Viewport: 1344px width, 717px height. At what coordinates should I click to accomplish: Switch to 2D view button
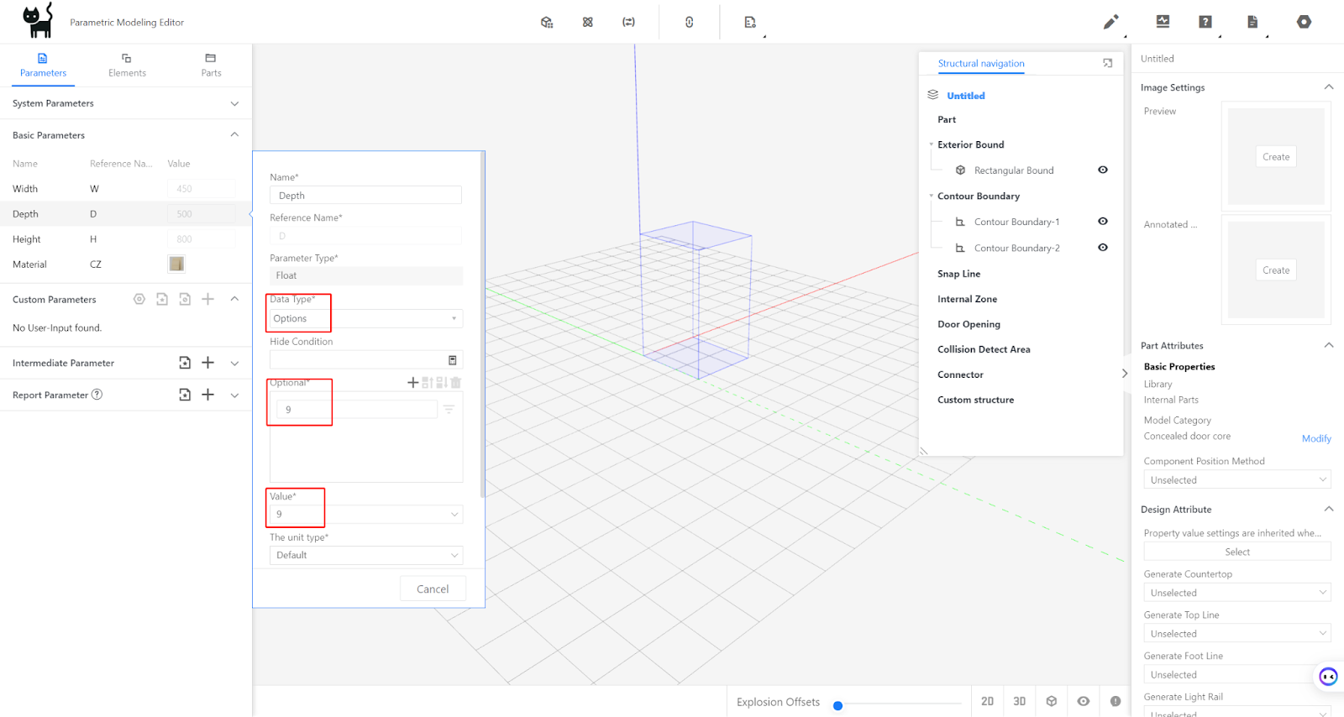point(987,701)
